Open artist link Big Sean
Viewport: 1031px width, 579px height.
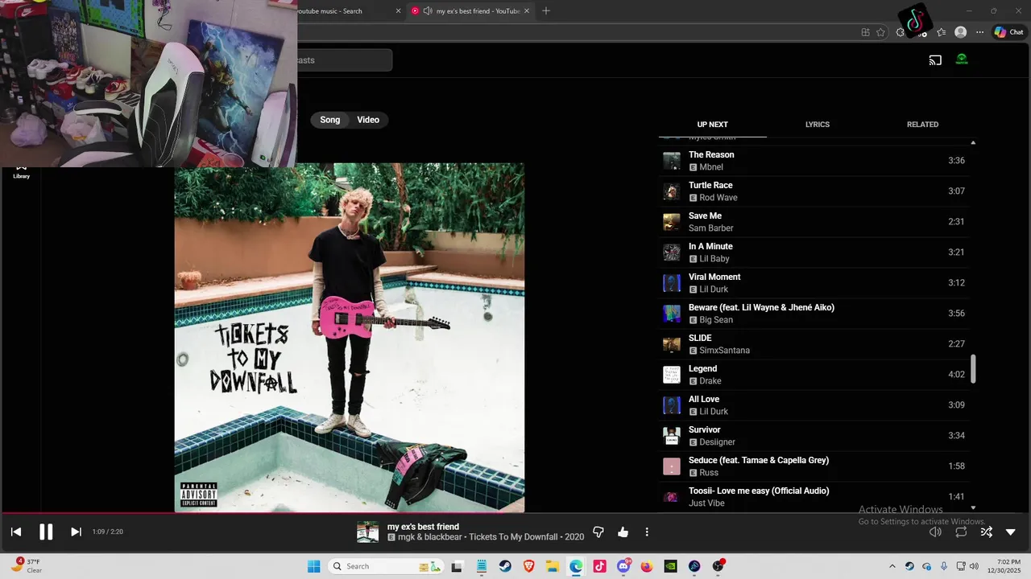coord(716,320)
